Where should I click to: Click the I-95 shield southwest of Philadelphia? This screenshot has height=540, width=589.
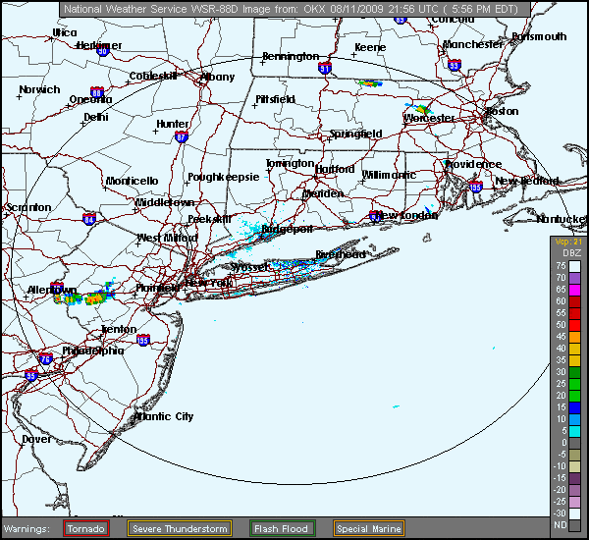[30, 375]
